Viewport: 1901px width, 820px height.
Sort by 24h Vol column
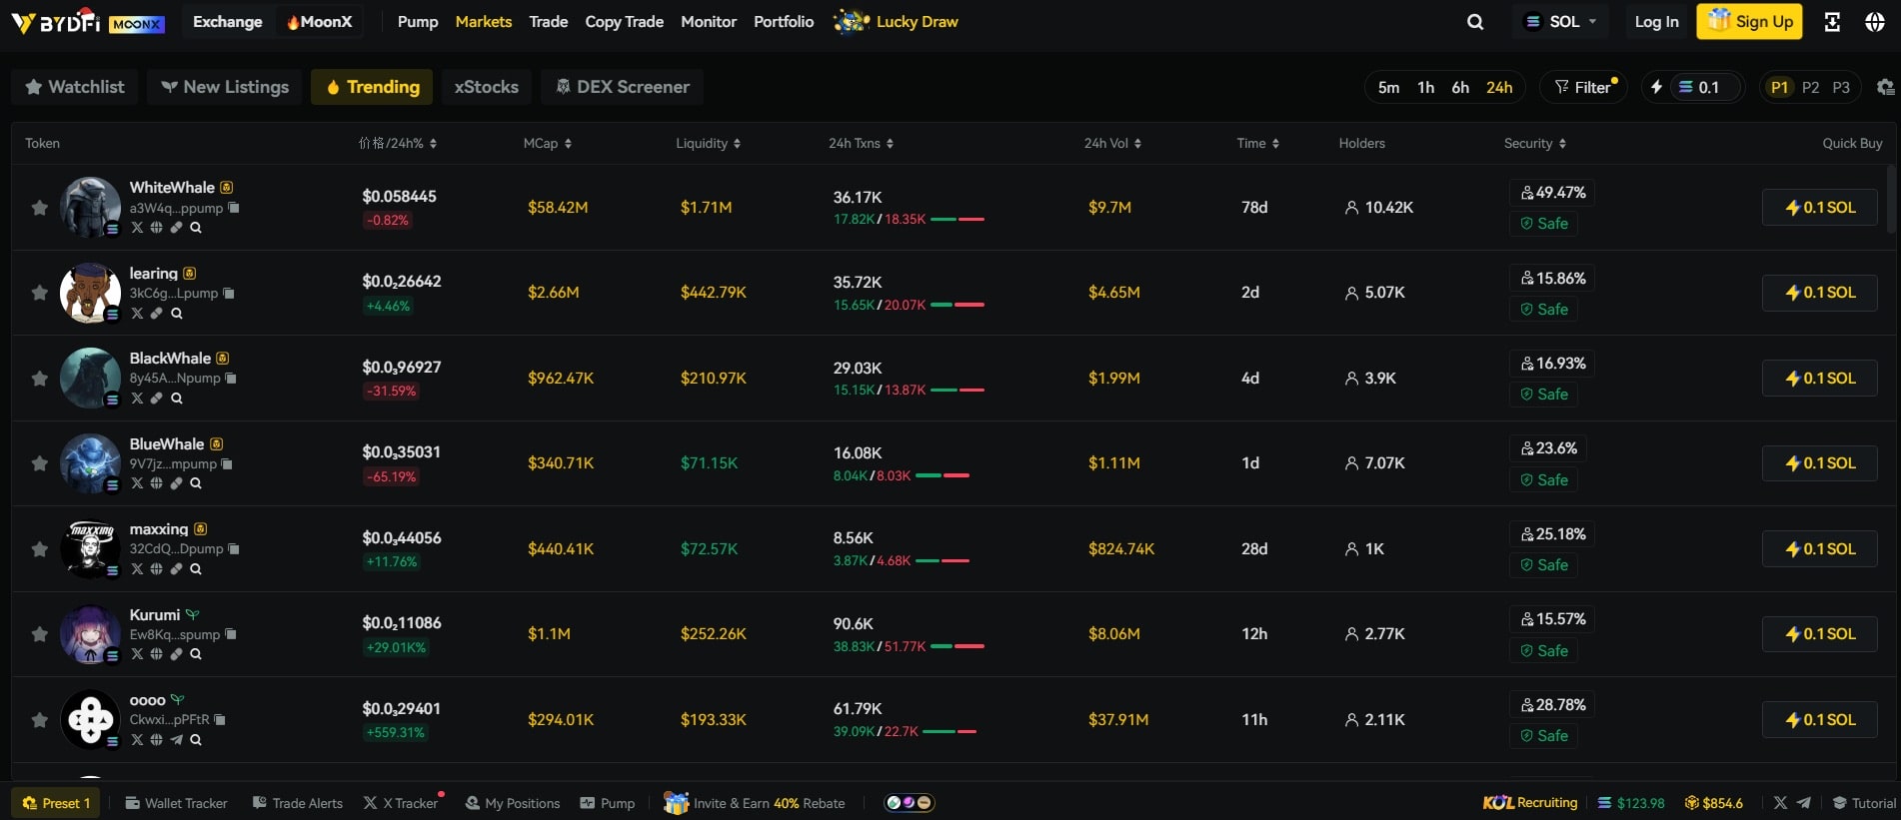(1112, 143)
